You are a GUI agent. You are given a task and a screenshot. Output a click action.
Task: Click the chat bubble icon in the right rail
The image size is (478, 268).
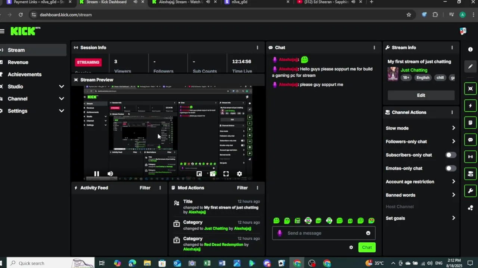coord(470,140)
